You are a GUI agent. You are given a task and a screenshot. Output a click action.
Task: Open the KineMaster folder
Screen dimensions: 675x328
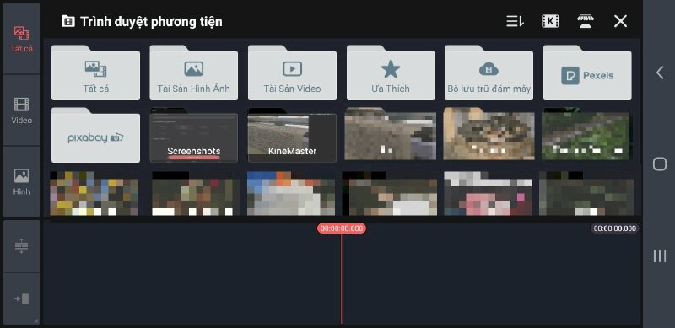tap(292, 135)
